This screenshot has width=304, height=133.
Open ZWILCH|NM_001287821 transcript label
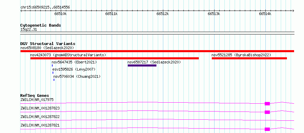click(x=40, y=125)
